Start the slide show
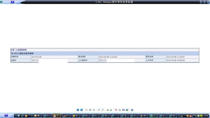Viewport: 210px width, 118px height. coord(94,110)
